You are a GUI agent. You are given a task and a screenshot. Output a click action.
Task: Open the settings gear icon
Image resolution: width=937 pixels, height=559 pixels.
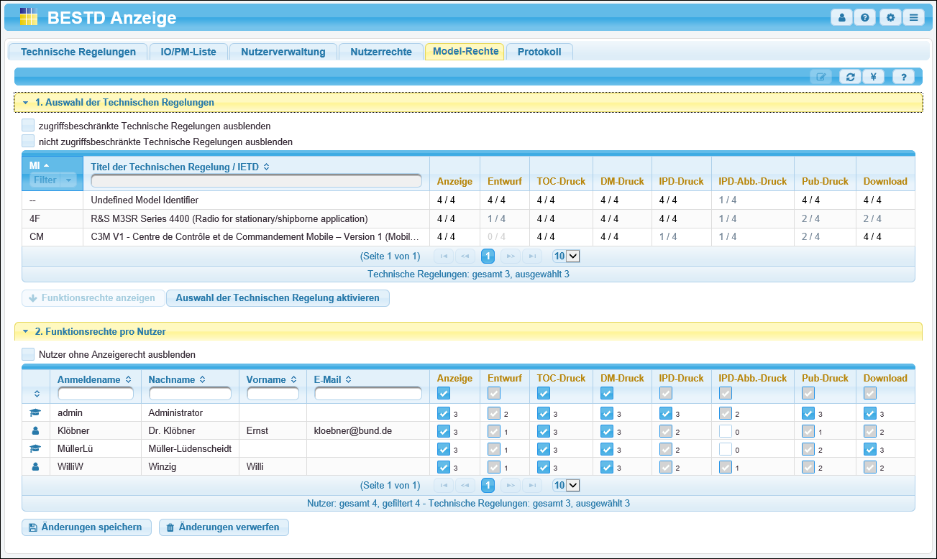[x=890, y=17]
